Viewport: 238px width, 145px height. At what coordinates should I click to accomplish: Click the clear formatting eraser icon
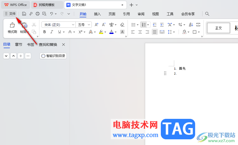pos(122,25)
